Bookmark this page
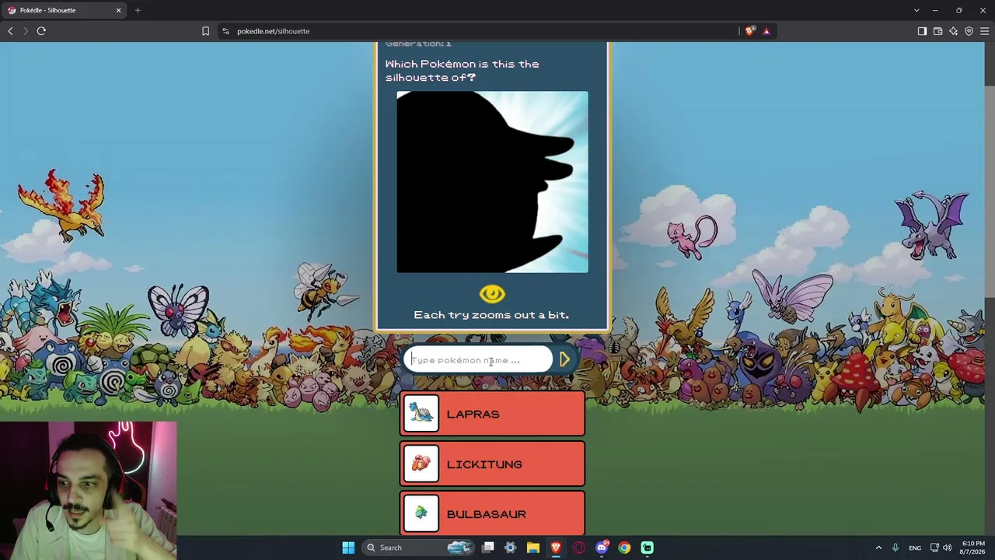The width and height of the screenshot is (995, 560). (205, 31)
